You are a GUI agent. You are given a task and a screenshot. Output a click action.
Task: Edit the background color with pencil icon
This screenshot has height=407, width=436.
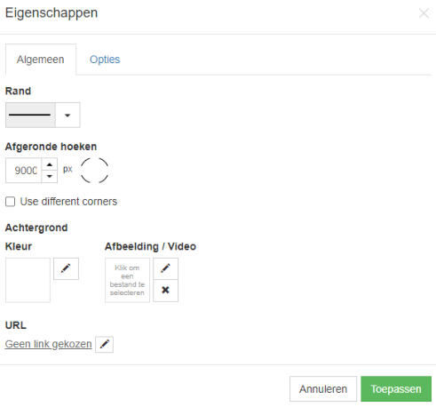pyautogui.click(x=66, y=268)
